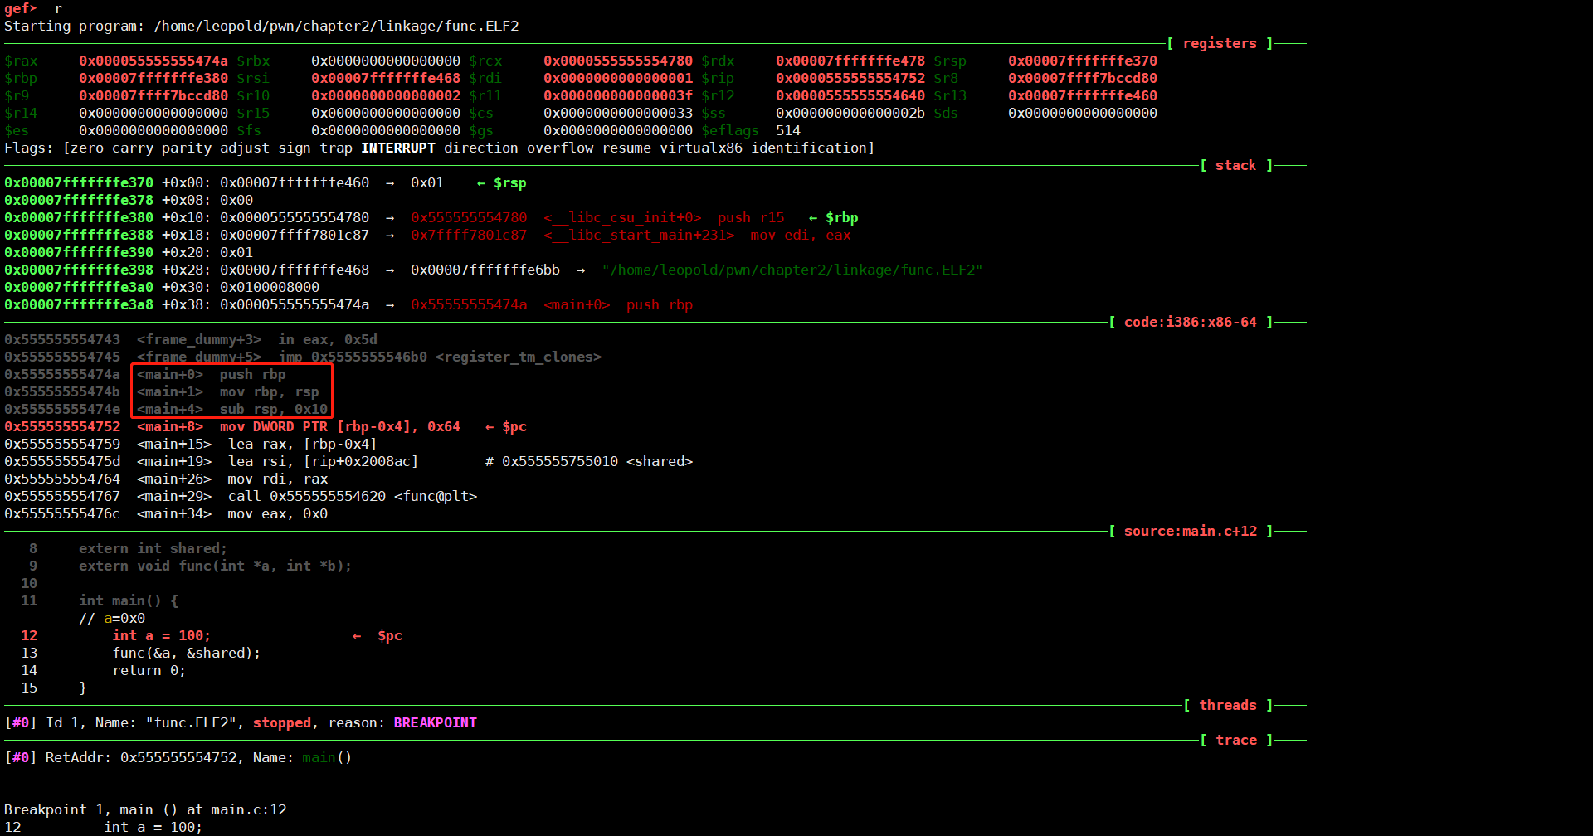1593x836 pixels.
Task: Click the main+34 mov eax, 0x0 line
Action: (x=166, y=513)
